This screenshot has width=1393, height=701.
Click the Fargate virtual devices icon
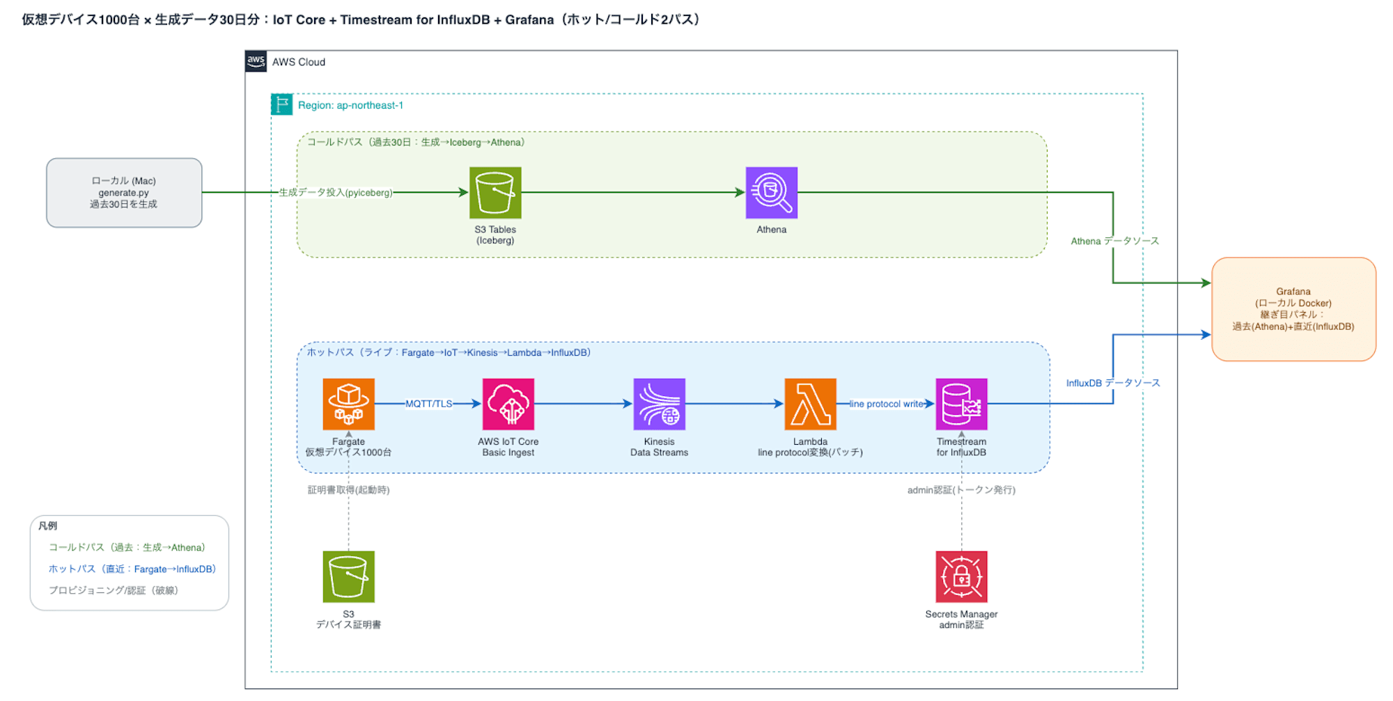349,404
